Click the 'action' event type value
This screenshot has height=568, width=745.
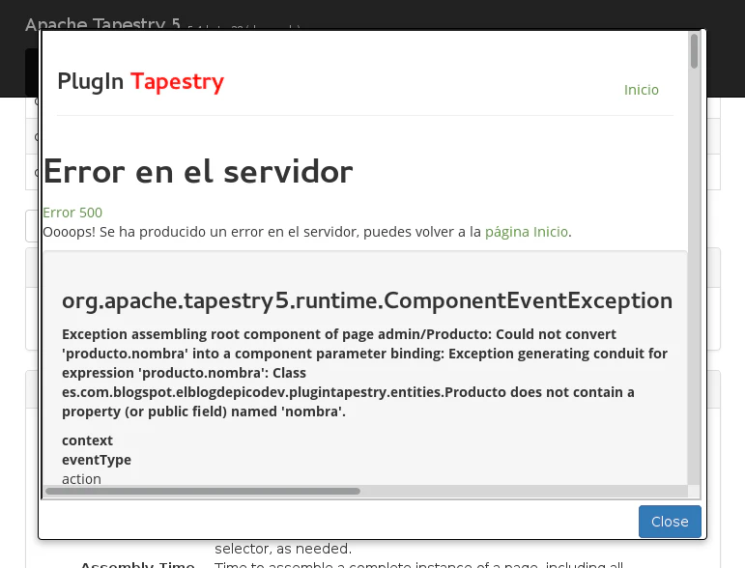81,478
